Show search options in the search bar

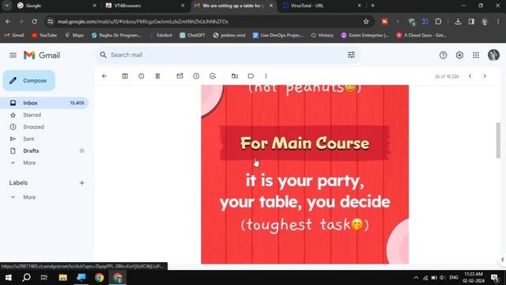pos(351,55)
